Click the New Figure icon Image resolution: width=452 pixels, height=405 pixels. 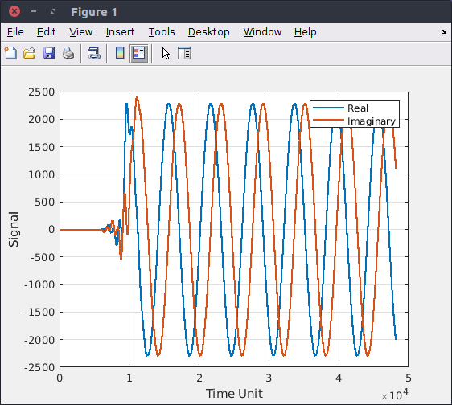10,53
